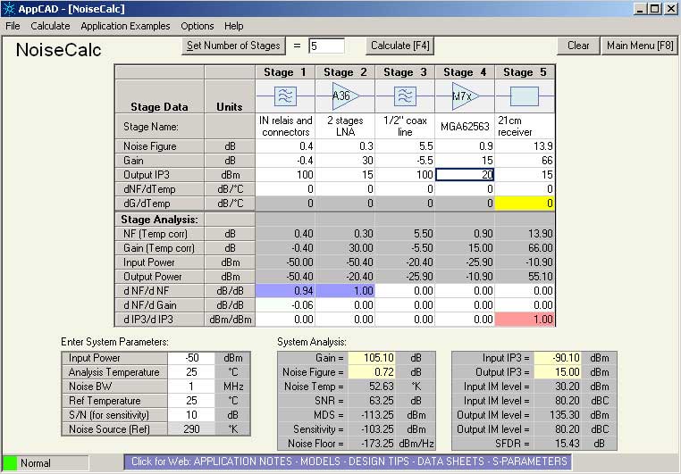Image resolution: width=681 pixels, height=474 pixels.
Task: Click the Stage 5 blank block icon
Action: pos(525,96)
